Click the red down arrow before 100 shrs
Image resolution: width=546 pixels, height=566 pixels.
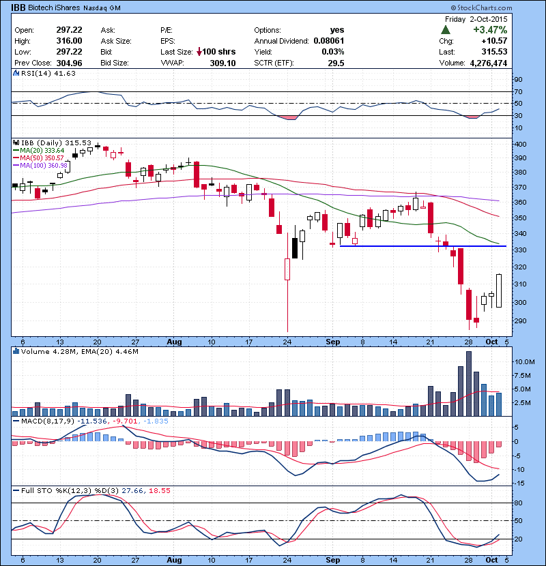tap(199, 52)
